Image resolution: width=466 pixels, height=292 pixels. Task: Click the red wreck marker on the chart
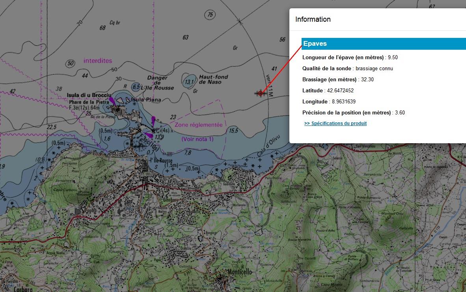pyautogui.click(x=261, y=94)
